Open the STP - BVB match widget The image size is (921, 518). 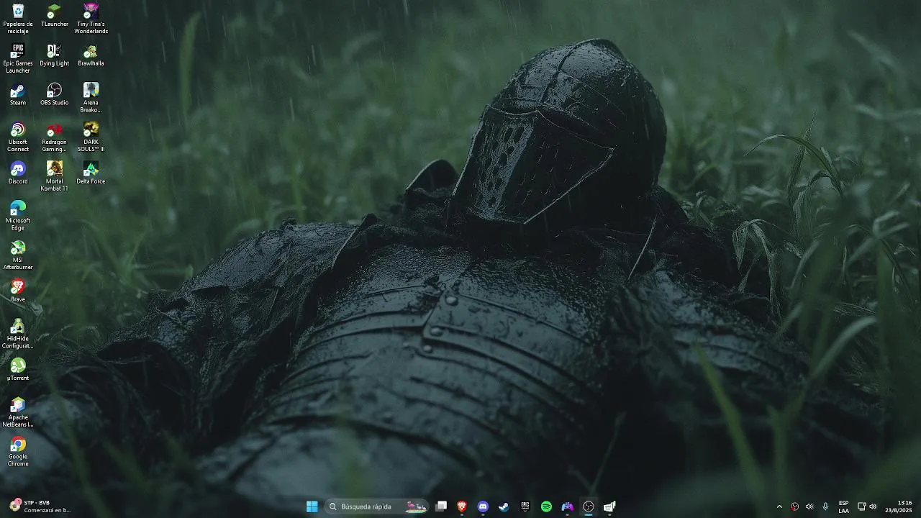pos(41,506)
